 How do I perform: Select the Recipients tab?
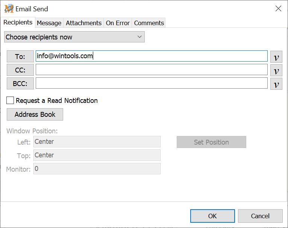18,22
